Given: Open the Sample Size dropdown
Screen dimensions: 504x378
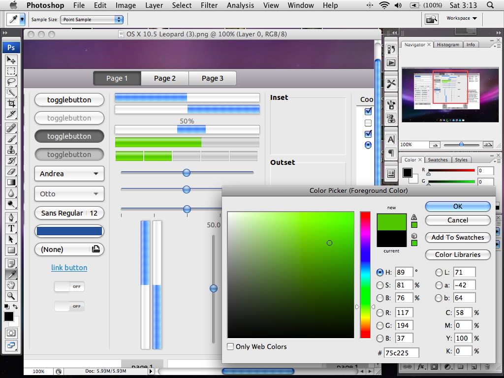Looking at the screenshot, I should pyautogui.click(x=92, y=19).
